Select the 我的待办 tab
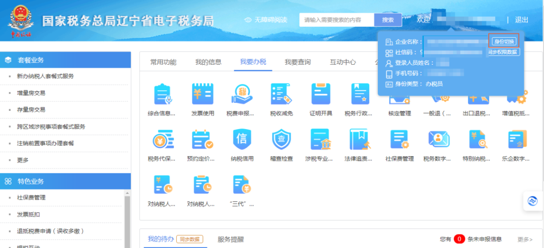The image size is (544, 248). pyautogui.click(x=161, y=239)
